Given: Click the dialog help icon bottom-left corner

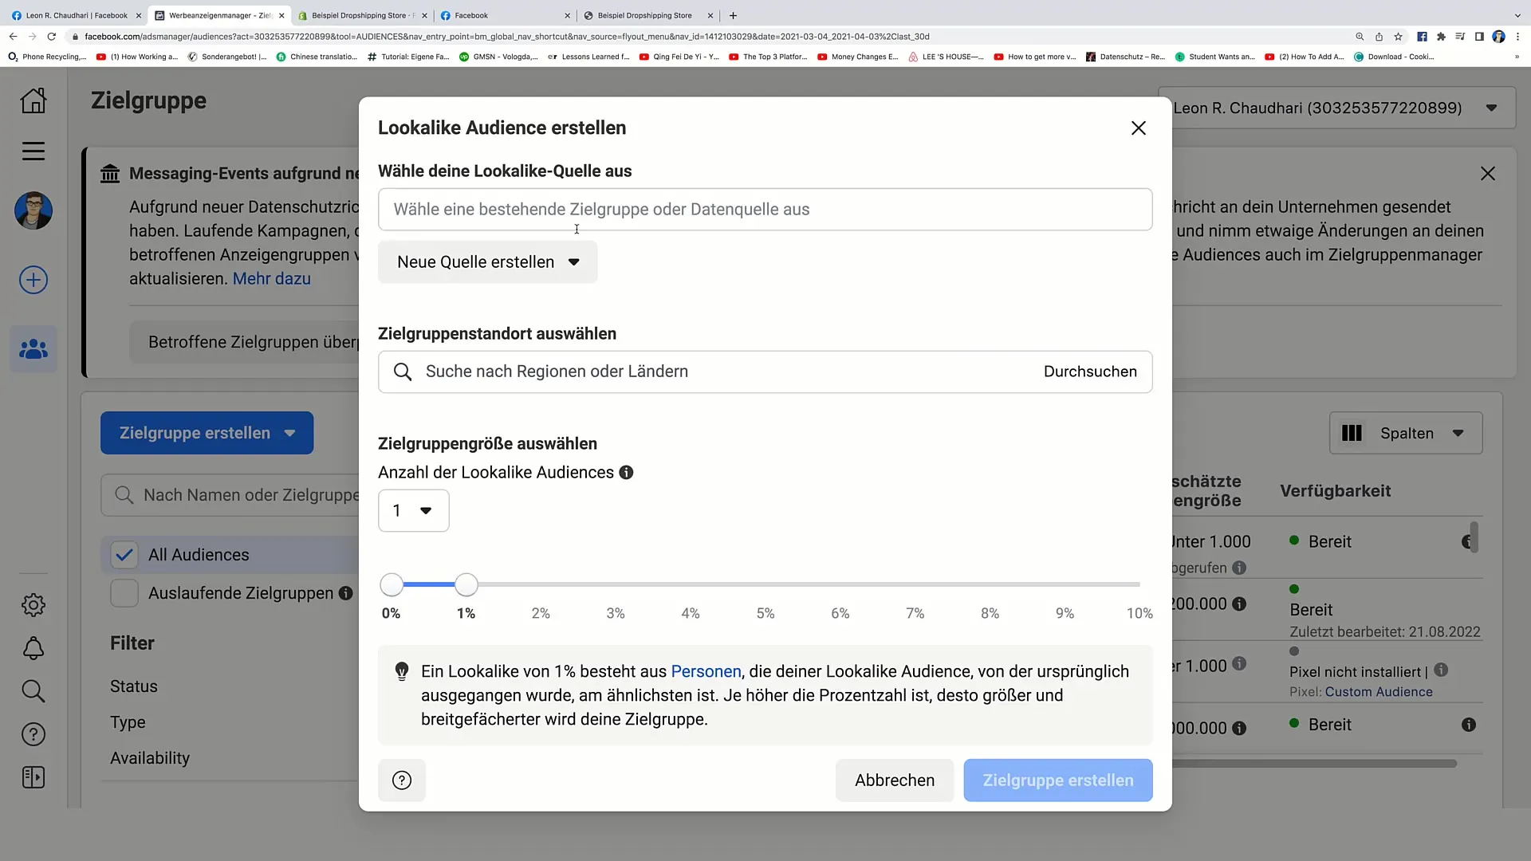Looking at the screenshot, I should click(402, 780).
